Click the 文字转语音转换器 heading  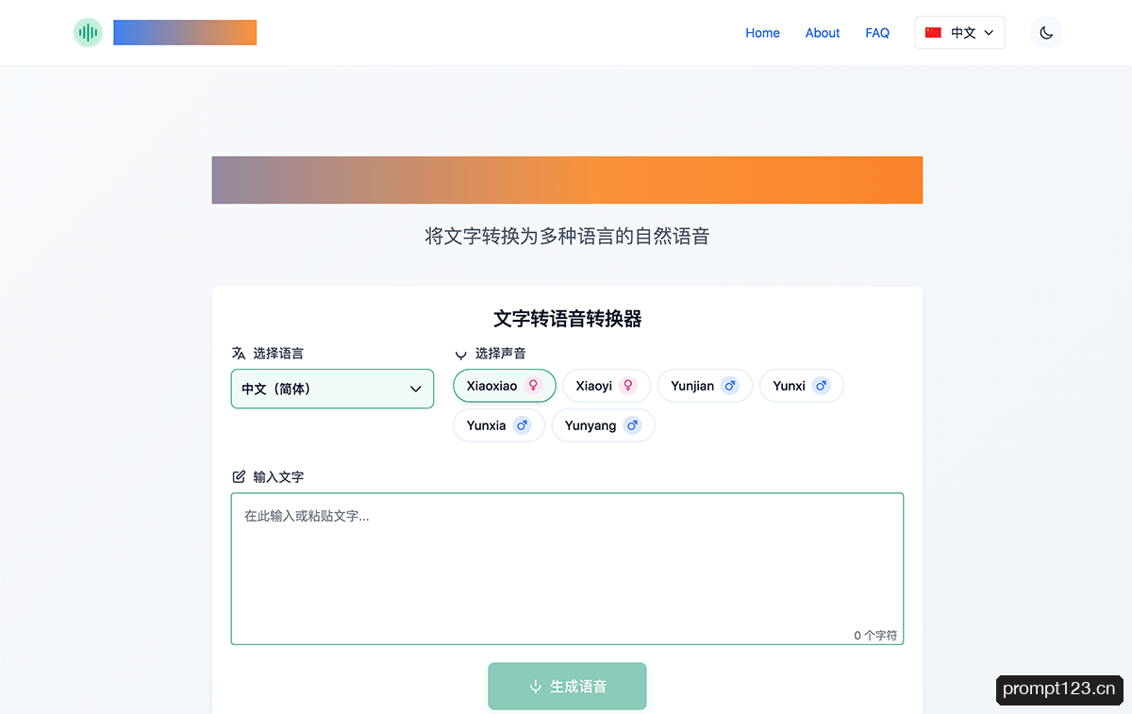[x=567, y=319]
